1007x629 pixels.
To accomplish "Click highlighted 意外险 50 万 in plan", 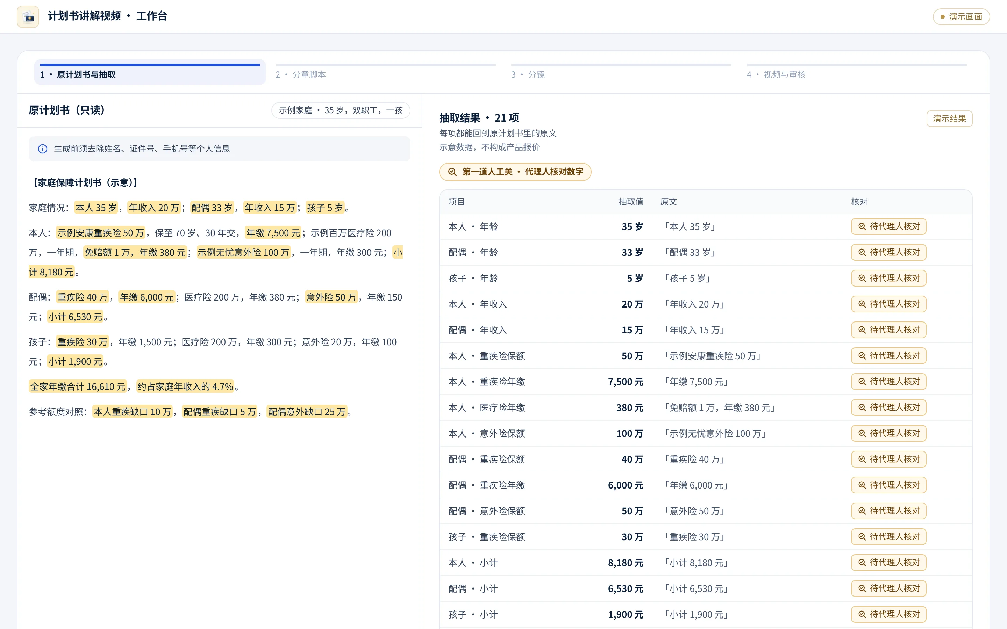I will [x=331, y=297].
